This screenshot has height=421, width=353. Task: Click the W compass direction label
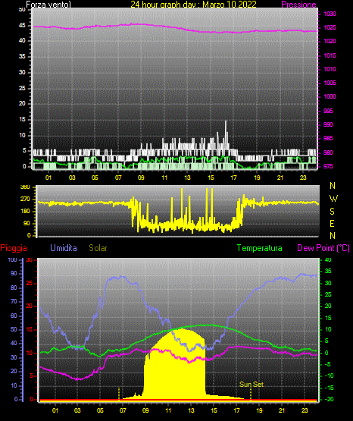pyautogui.click(x=333, y=199)
